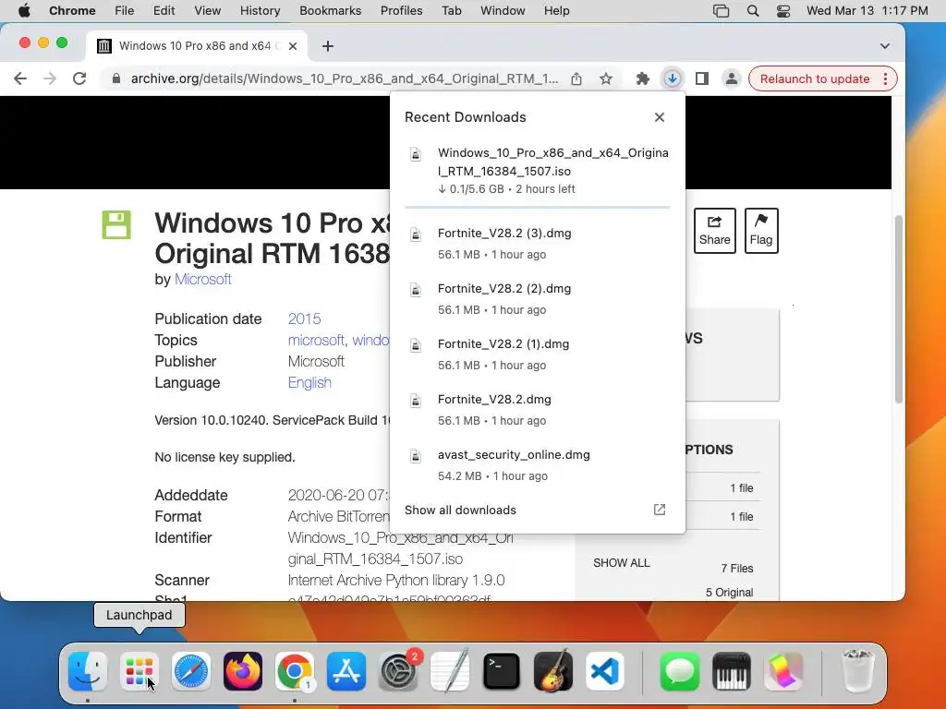The height and width of the screenshot is (709, 946).
Task: Launch Firefox from the Dock
Action: point(243,671)
